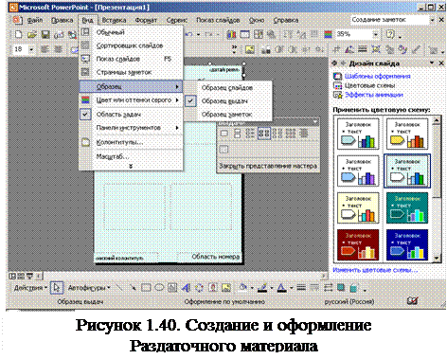Set handout layout to six slides per page
Image resolution: width=447 pixels, height=359 pixels.
(x=277, y=134)
